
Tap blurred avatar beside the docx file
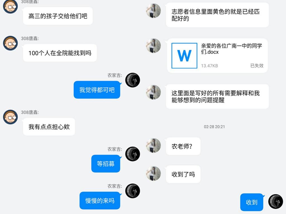153,46
